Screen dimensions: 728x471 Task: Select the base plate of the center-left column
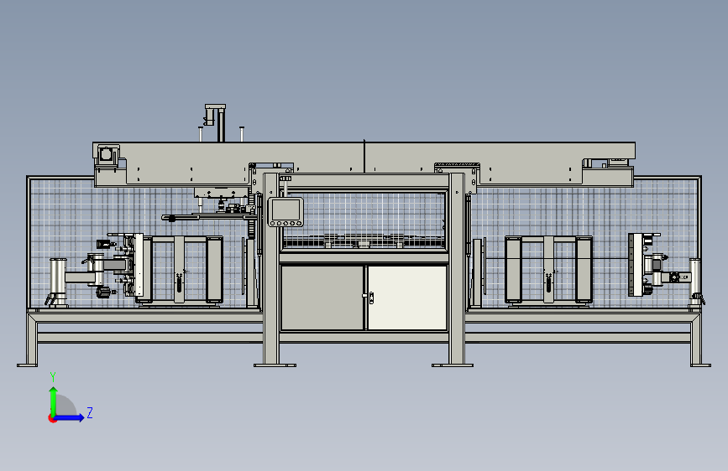275,365
